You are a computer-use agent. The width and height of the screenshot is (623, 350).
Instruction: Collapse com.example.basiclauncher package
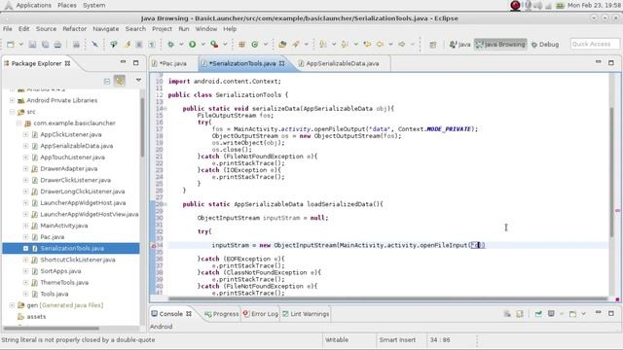pos(18,123)
